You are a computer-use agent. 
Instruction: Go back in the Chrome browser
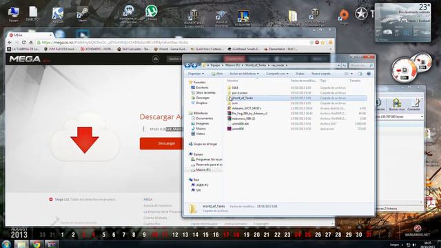(10, 43)
